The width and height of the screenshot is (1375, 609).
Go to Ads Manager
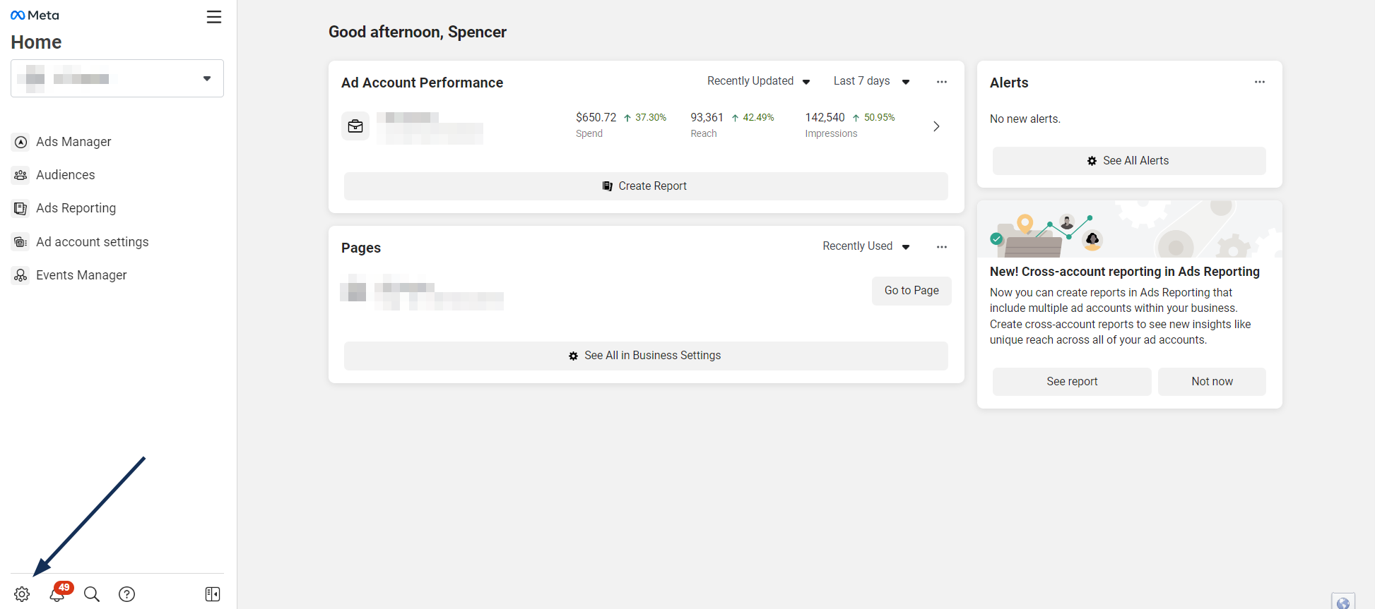pyautogui.click(x=73, y=142)
